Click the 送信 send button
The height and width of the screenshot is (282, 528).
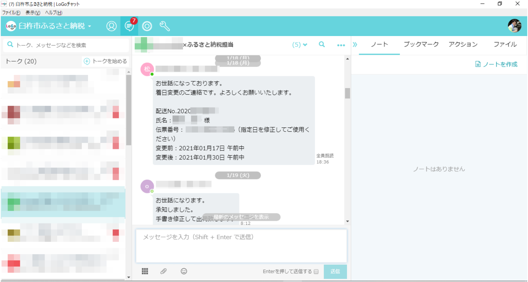[x=335, y=271]
